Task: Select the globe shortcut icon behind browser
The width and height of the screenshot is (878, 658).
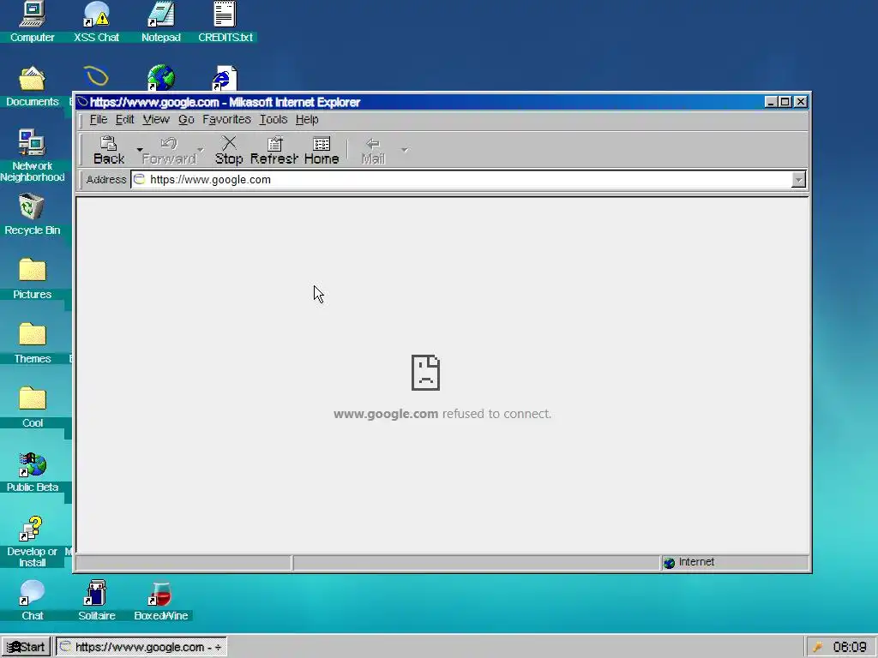Action: click(160, 78)
